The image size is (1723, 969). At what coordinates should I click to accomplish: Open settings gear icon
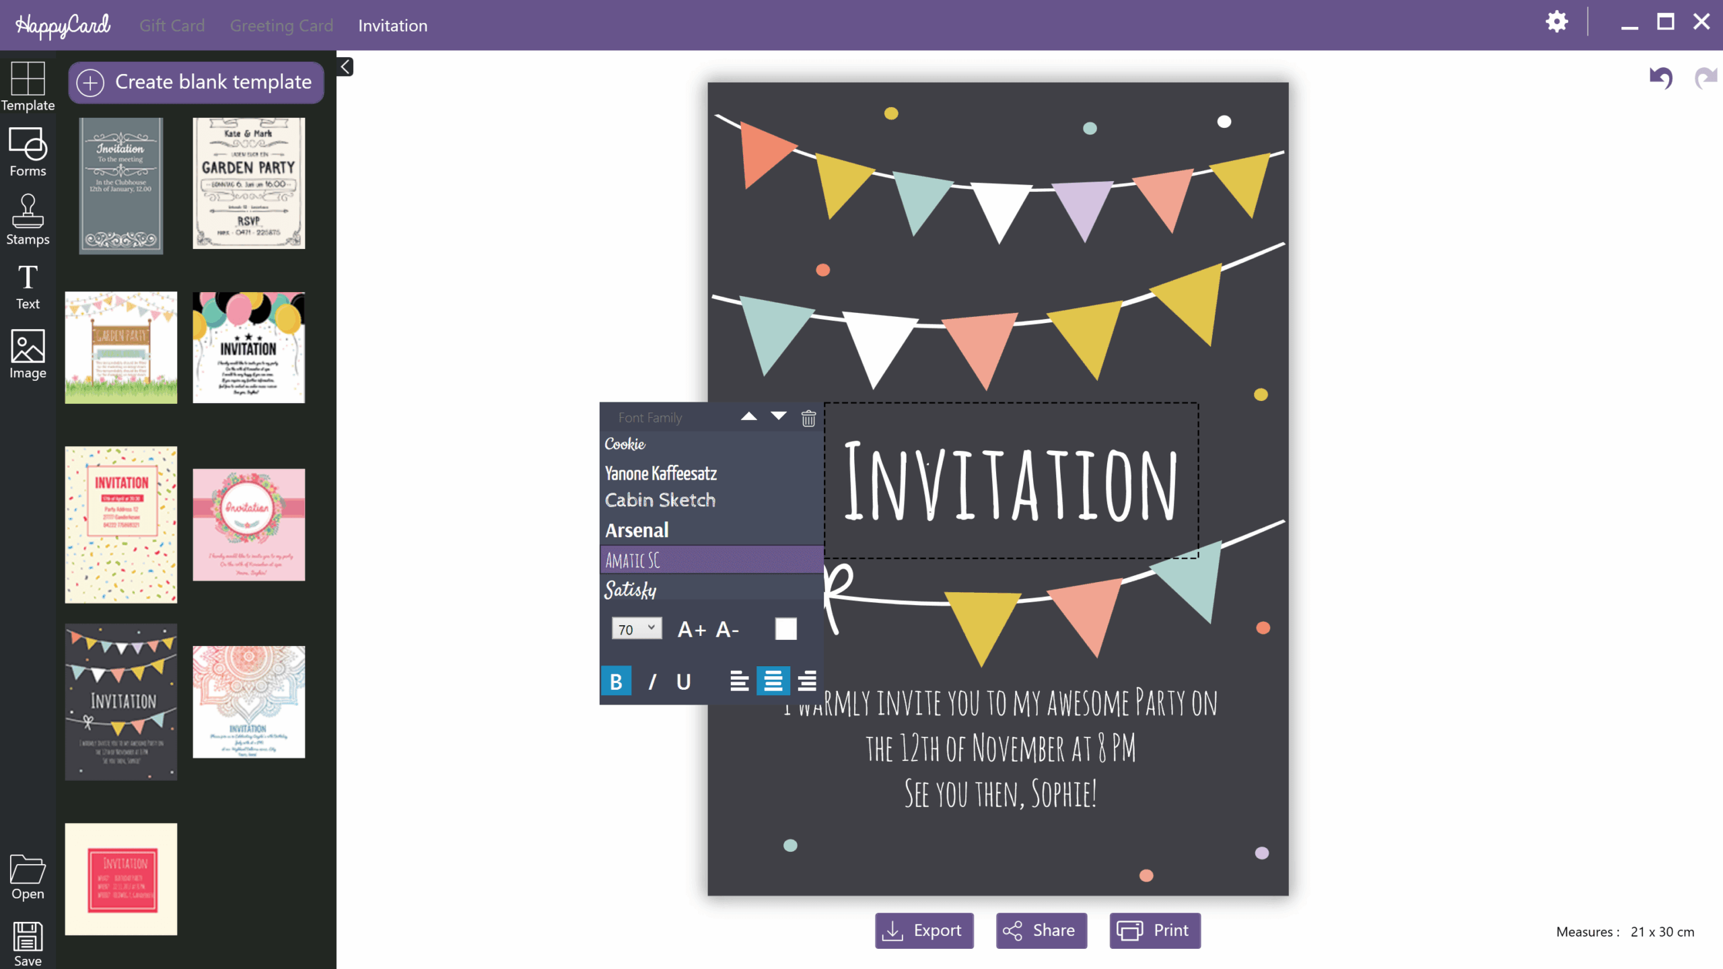pos(1556,22)
